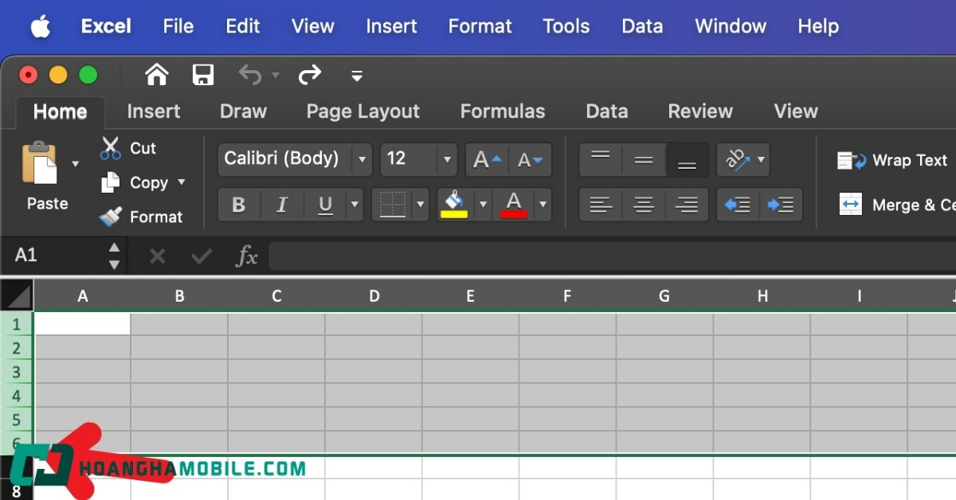Toggle Italic formatting
The height and width of the screenshot is (500, 956).
point(281,205)
